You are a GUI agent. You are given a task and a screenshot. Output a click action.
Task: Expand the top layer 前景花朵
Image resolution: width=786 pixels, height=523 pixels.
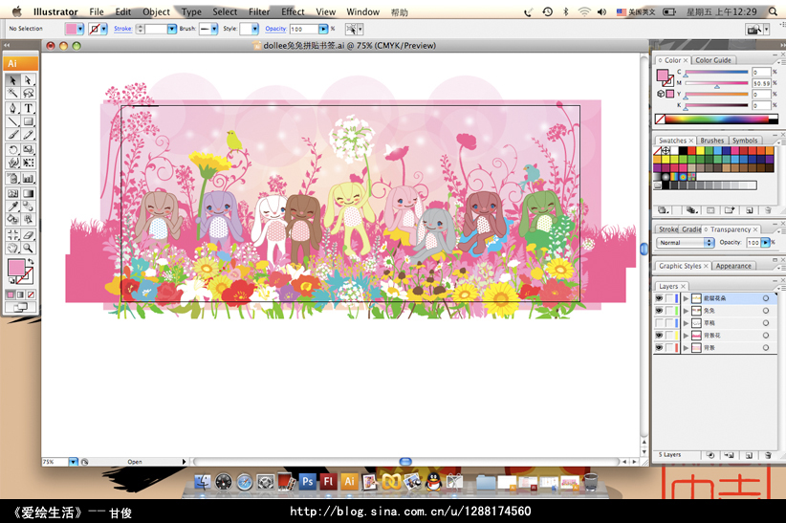click(686, 298)
